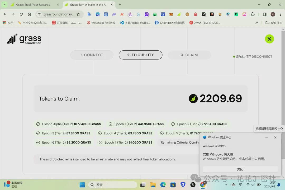The image size is (285, 190).
Task: Click the 2209.69 token amount
Action: point(221,98)
